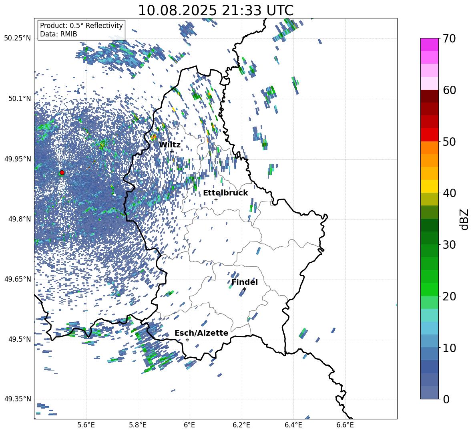Click the 5.6°E longitude label
The width and height of the screenshot is (474, 433).
click(86, 425)
